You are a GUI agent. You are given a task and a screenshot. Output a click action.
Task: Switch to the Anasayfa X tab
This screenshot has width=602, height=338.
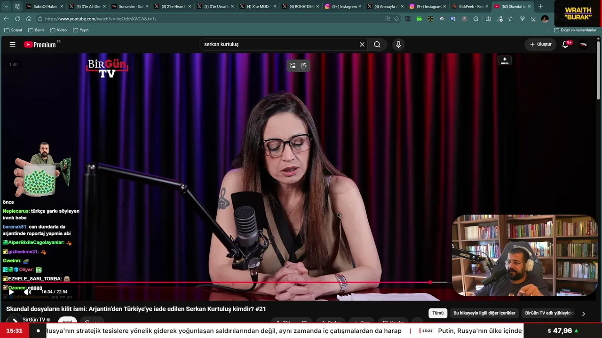[384, 7]
